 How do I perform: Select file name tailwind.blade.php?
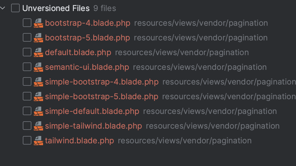79,141
